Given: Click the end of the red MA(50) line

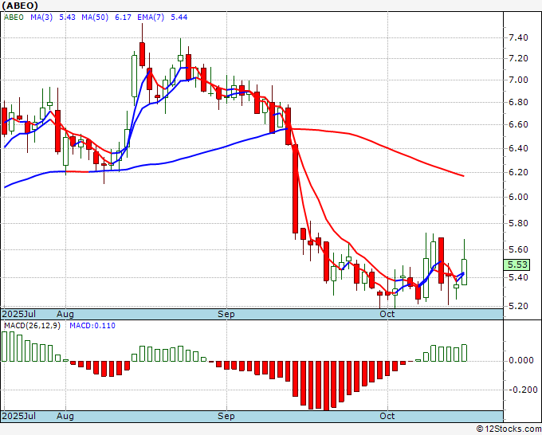Looking at the screenshot, I should (463, 176).
